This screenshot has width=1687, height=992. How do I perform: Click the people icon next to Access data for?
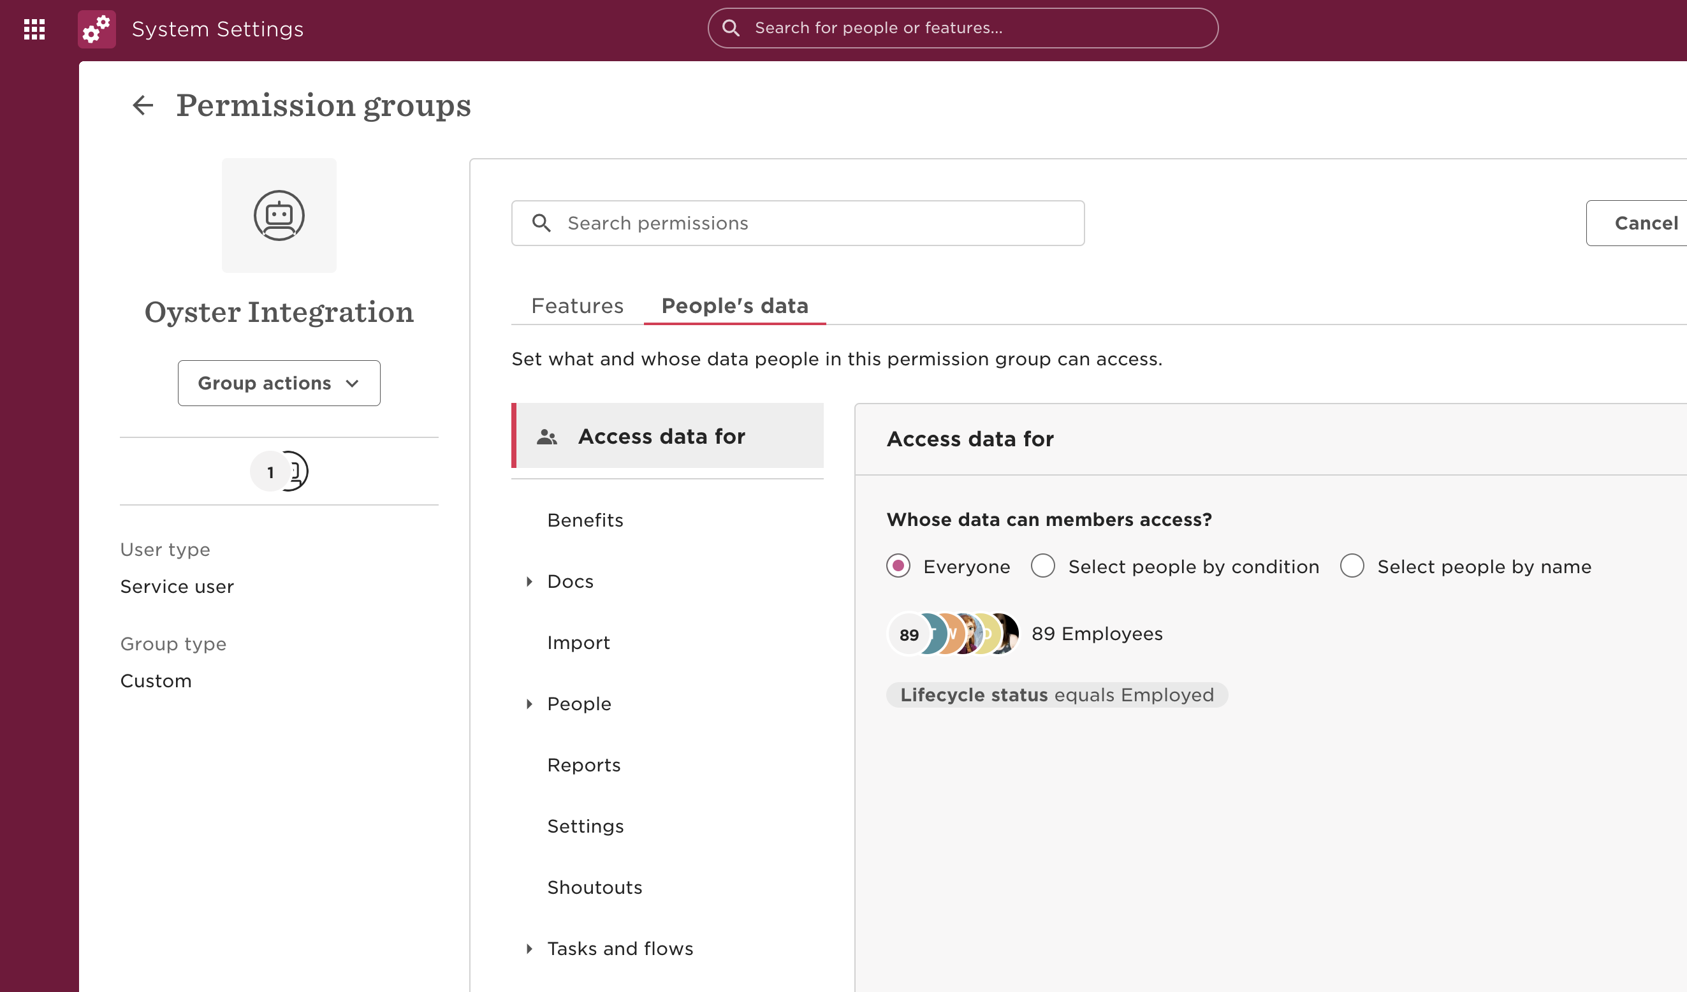pyautogui.click(x=547, y=437)
